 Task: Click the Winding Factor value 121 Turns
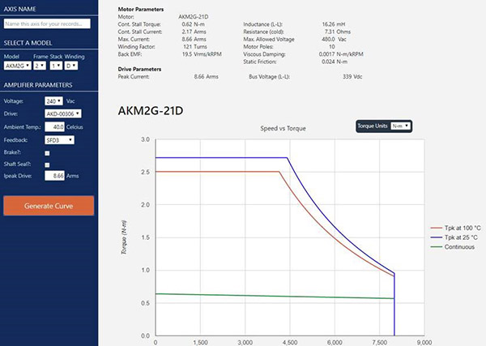click(x=195, y=47)
